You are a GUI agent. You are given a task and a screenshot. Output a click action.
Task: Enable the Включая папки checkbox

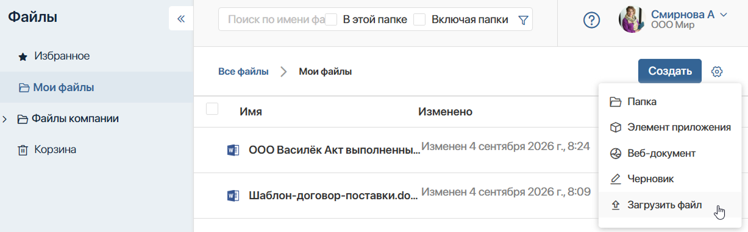click(419, 19)
